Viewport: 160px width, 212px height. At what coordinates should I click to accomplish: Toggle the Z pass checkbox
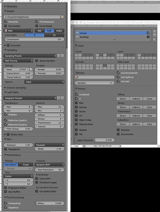[x=76, y=99]
